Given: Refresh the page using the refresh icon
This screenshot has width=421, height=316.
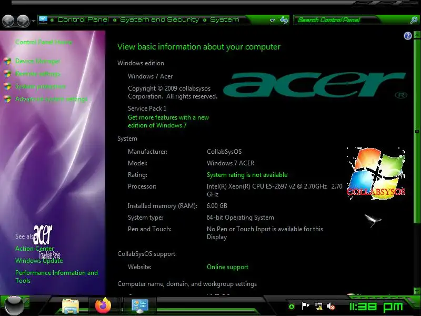Looking at the screenshot, I should point(284,20).
